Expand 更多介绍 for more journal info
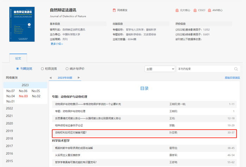The width and height of the screenshot is (246, 167). 57,44
